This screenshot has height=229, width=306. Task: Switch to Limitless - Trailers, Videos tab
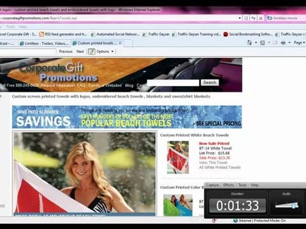coord(45,43)
